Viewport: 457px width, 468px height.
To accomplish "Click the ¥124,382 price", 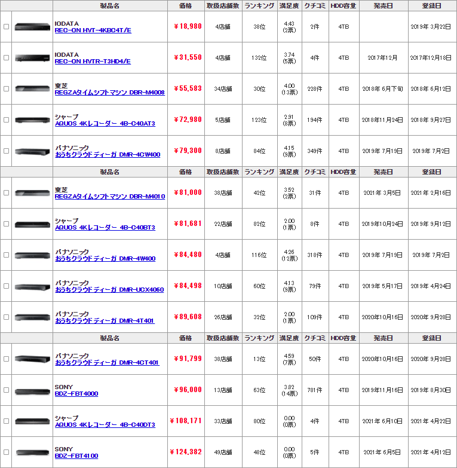I will point(186,452).
